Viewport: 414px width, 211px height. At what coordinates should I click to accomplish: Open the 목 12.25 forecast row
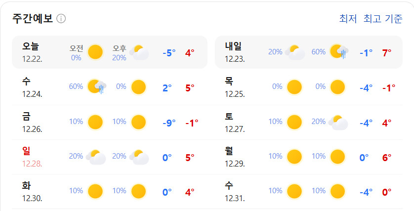309,87
